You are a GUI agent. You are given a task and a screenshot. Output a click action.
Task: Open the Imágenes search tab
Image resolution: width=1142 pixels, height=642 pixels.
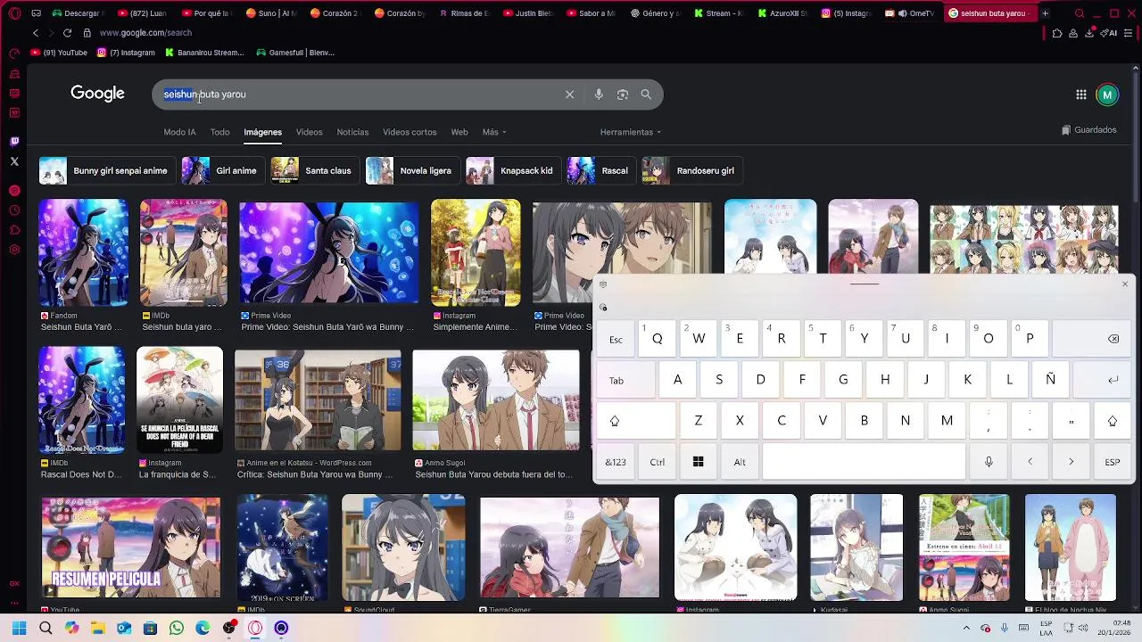tap(263, 132)
